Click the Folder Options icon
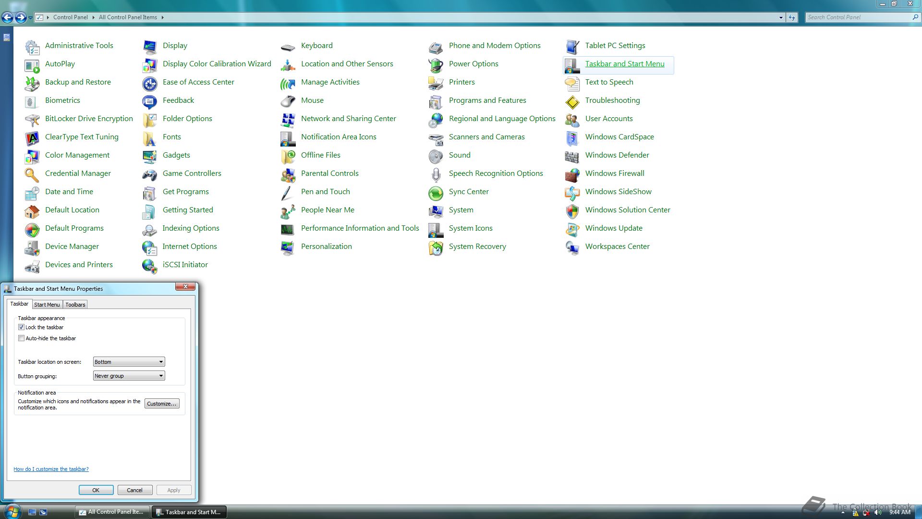This screenshot has width=922, height=519. tap(150, 120)
